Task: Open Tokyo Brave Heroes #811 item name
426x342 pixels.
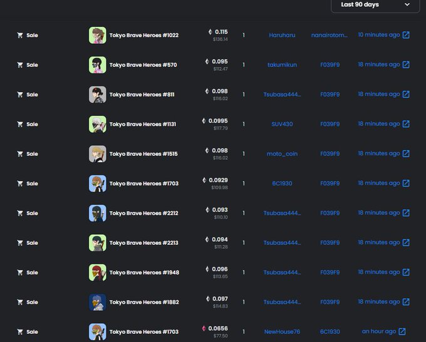Action: (142, 95)
